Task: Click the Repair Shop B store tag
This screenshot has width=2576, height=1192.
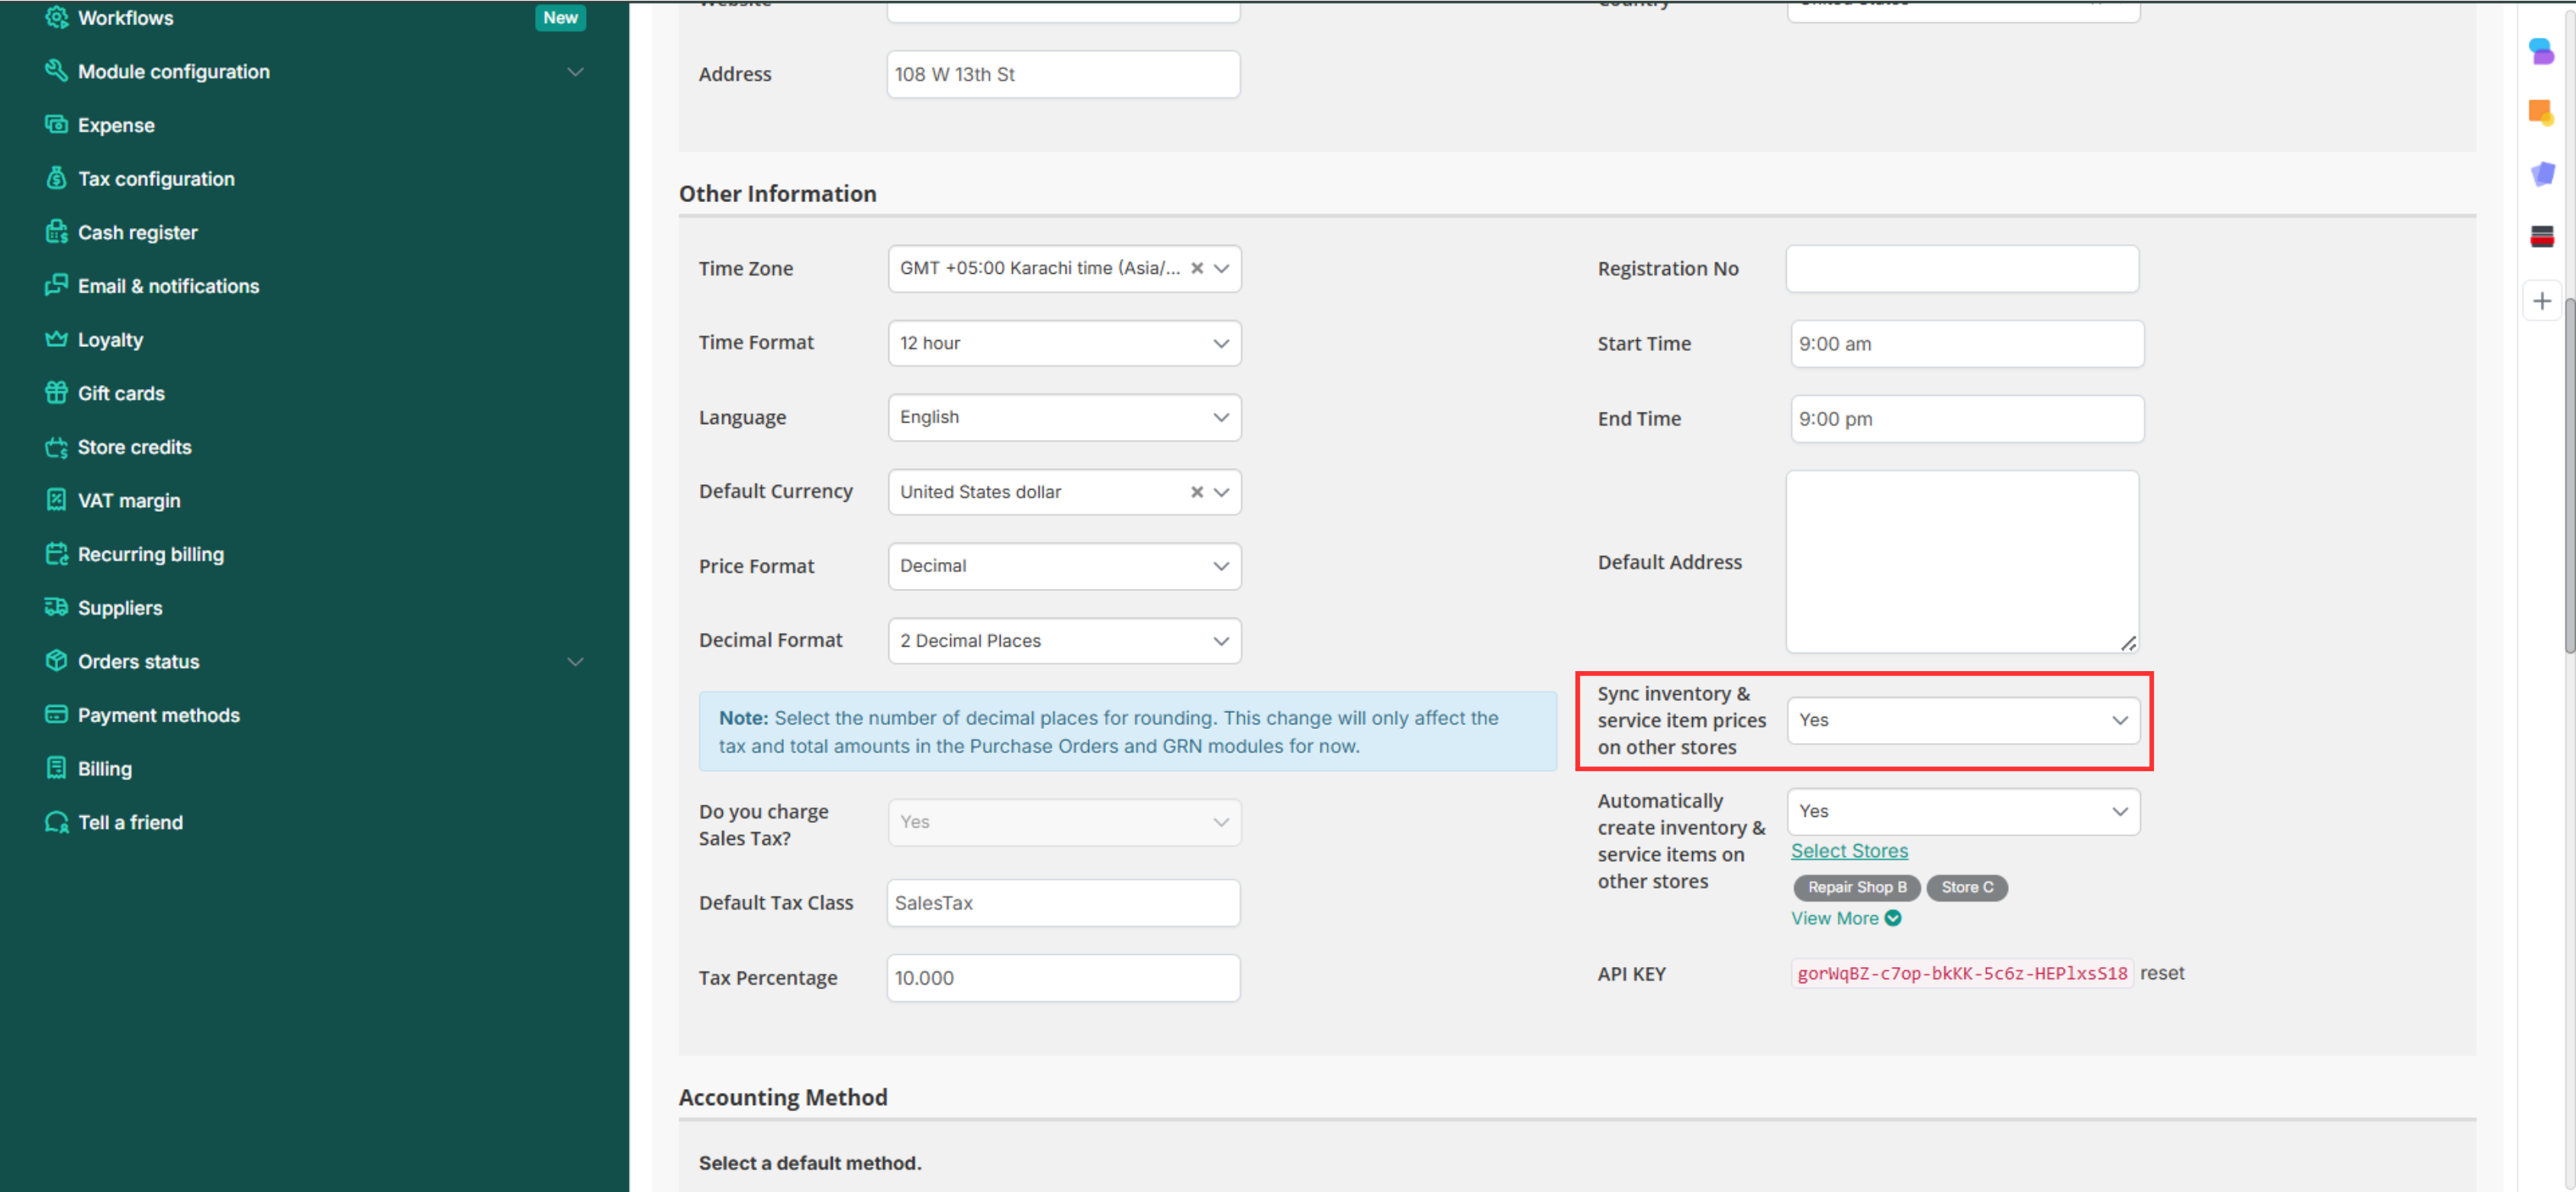Action: [1857, 887]
